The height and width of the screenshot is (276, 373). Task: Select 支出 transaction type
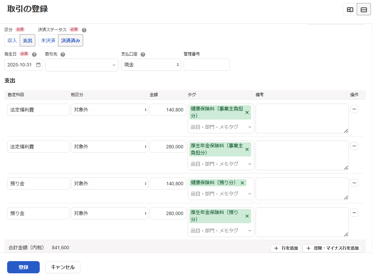[27, 40]
